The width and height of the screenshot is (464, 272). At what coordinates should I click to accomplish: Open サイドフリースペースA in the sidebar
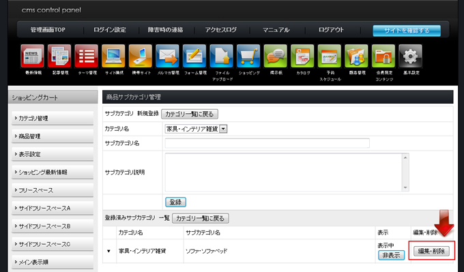53,208
